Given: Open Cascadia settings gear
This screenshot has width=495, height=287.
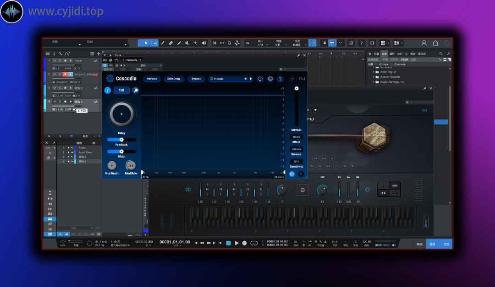Looking at the screenshot, I should point(270,79).
